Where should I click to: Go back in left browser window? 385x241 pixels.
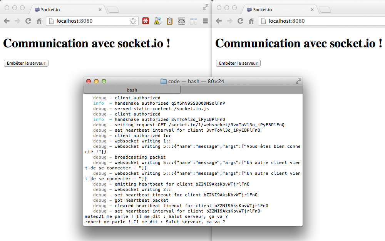(7, 21)
